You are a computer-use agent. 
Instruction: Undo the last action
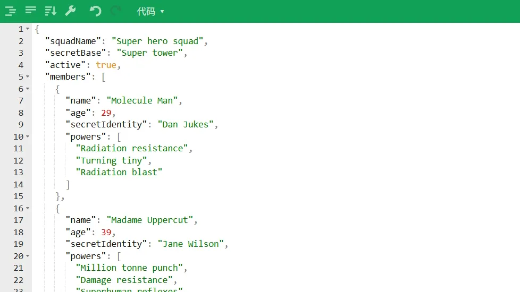96,11
